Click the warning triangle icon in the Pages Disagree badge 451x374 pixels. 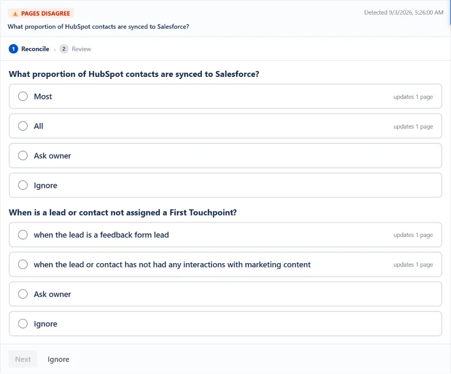point(15,14)
